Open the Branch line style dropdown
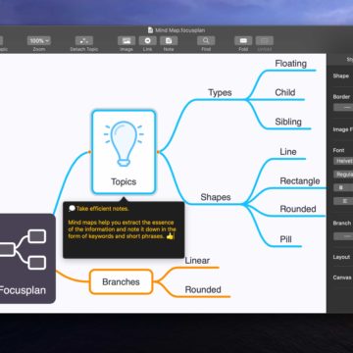Image resolution: width=353 pixels, height=353 pixels. 343,236
